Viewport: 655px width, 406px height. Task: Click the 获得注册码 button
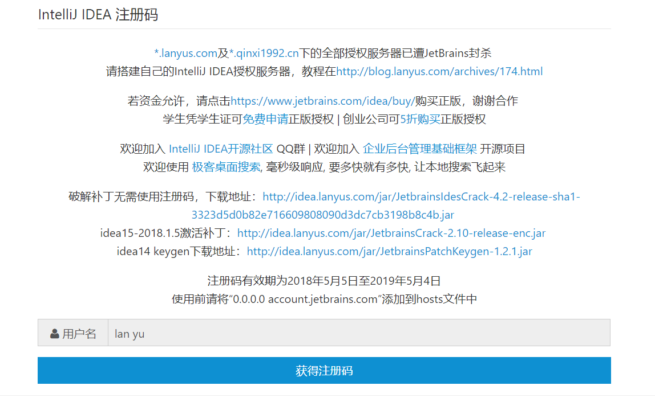(x=324, y=370)
